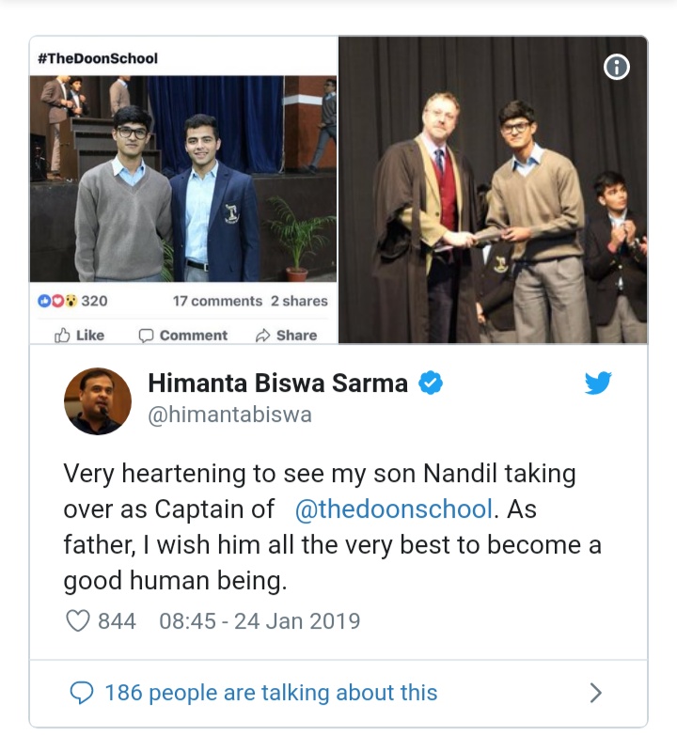Click the reaction emojis with 320 count
This screenshot has width=677, height=735.
pos(72,301)
